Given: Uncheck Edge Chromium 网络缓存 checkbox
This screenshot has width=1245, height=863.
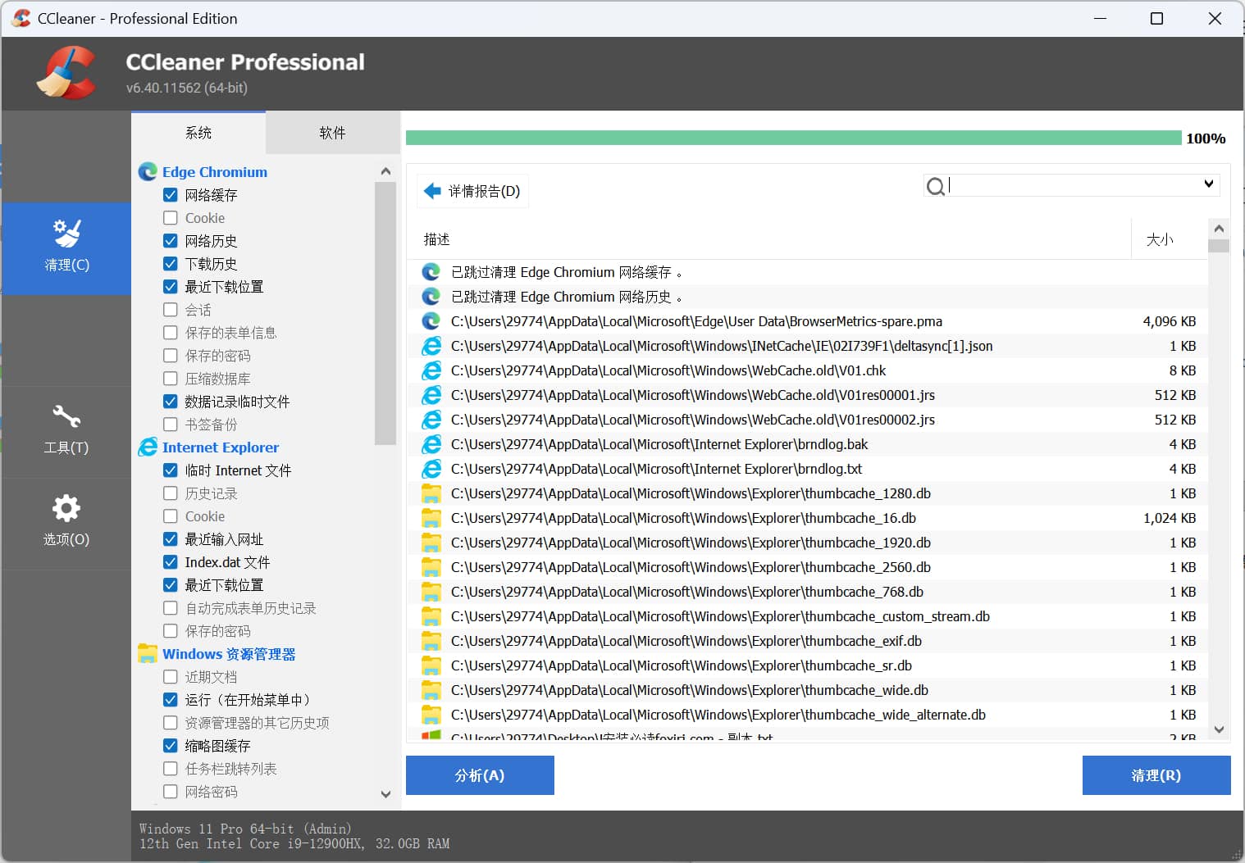Looking at the screenshot, I should point(171,195).
